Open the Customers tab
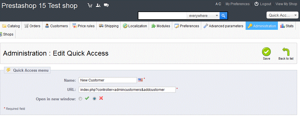The width and height of the screenshot is (300, 119). [57, 26]
